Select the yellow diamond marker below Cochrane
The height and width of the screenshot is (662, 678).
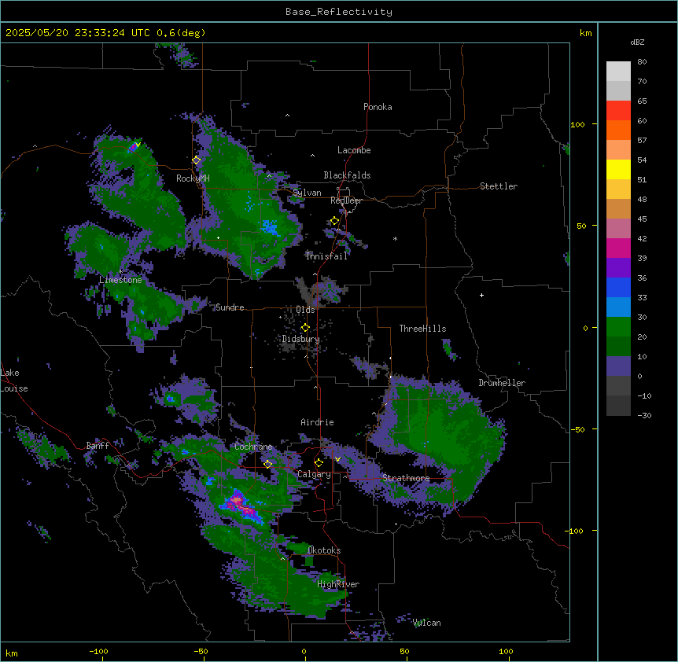[x=268, y=464]
